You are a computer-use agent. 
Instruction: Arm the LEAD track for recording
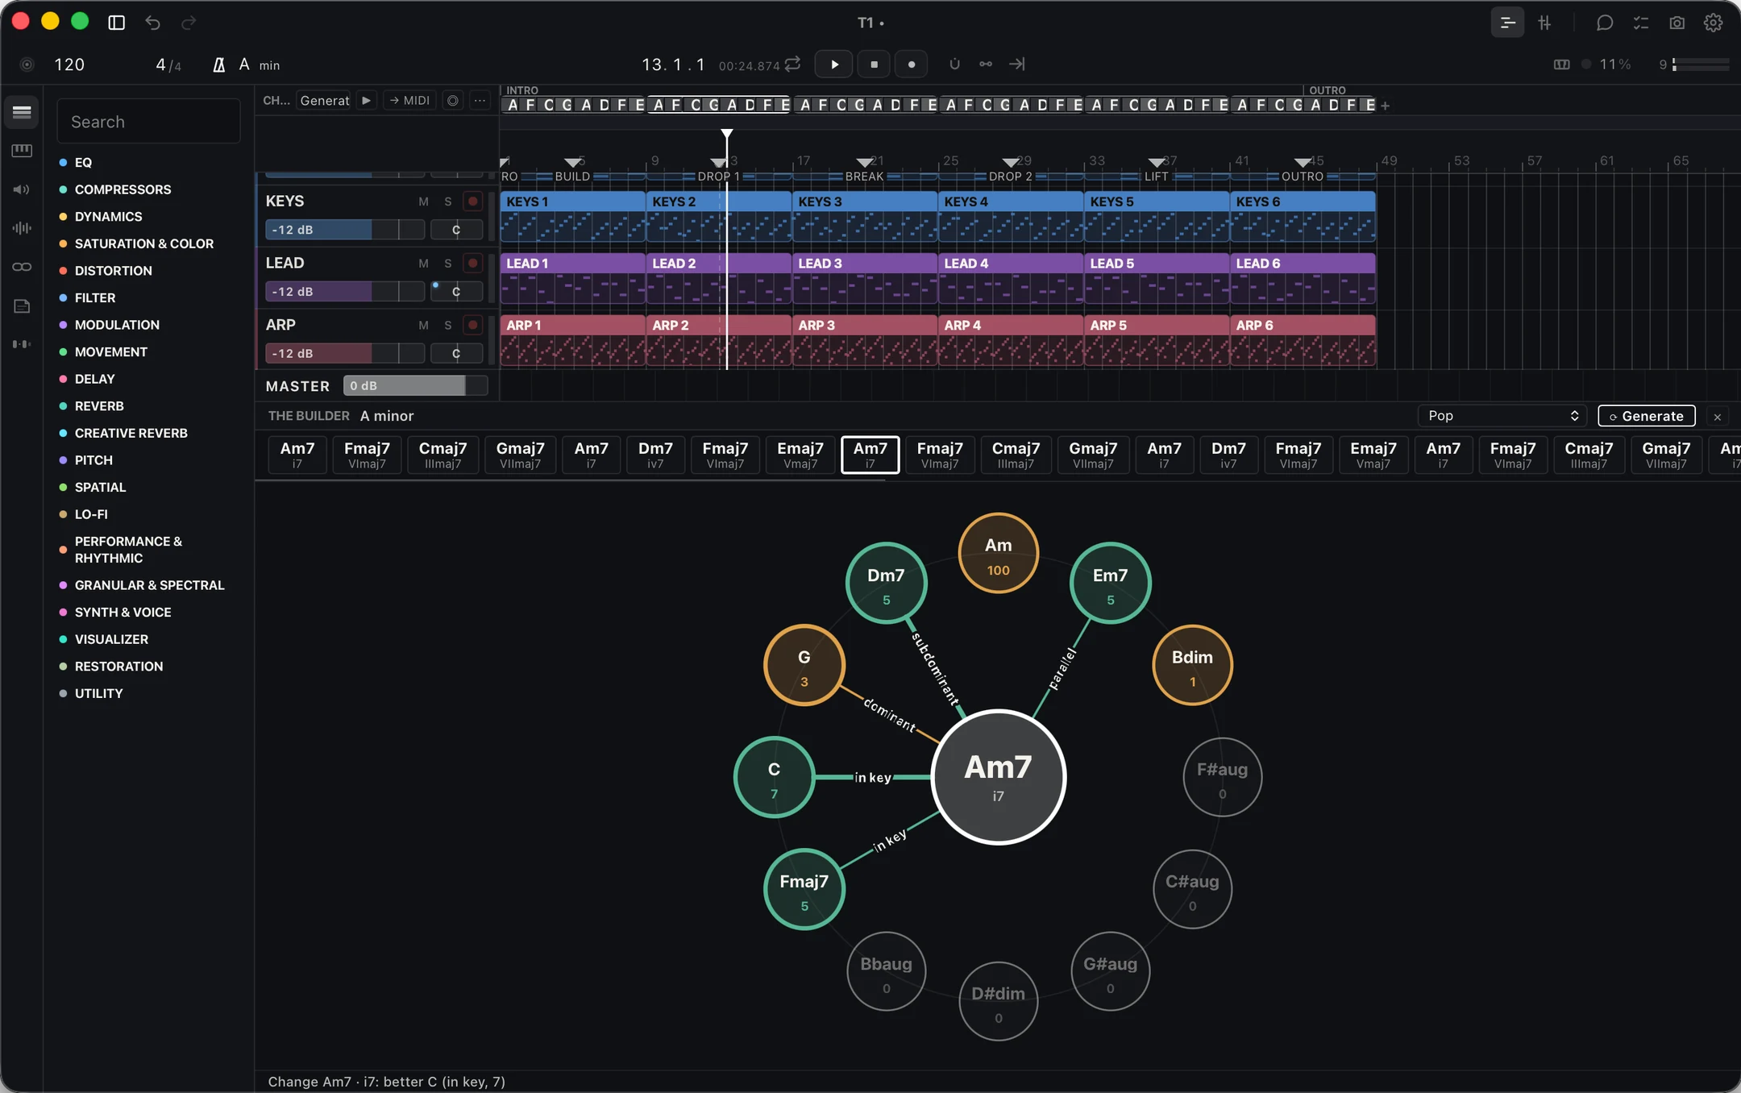473,264
